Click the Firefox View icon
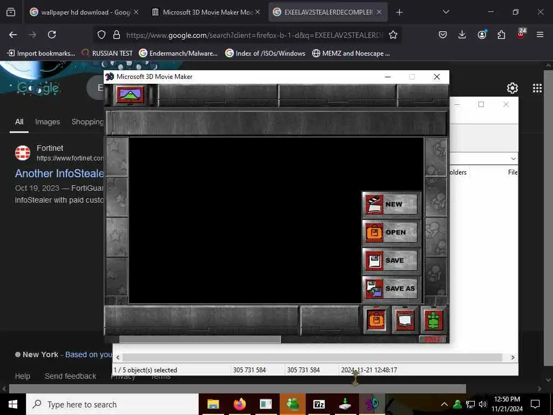This screenshot has height=415, width=553. click(11, 12)
